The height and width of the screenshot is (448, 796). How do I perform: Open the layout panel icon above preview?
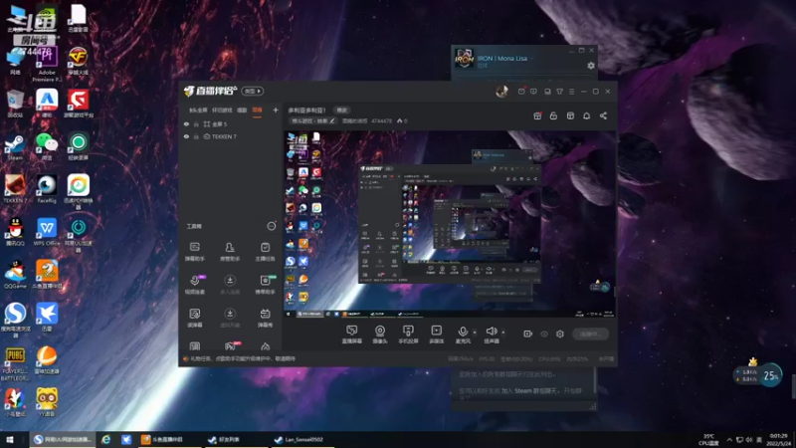pos(570,115)
